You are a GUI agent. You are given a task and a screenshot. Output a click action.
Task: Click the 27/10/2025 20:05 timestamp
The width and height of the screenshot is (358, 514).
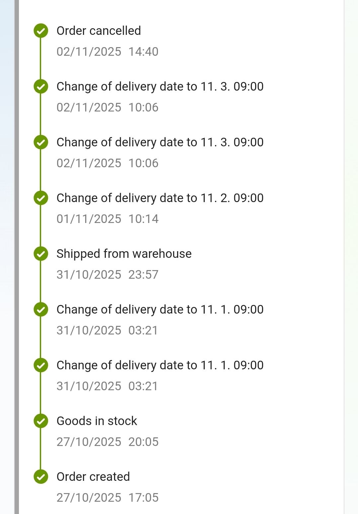point(107,442)
